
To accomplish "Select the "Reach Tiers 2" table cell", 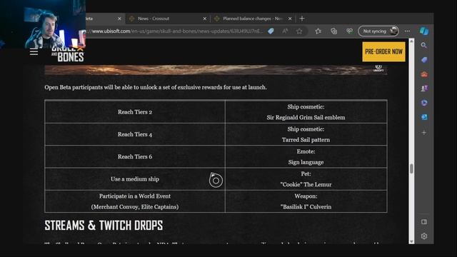I will pos(135,112).
